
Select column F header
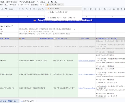87,17
